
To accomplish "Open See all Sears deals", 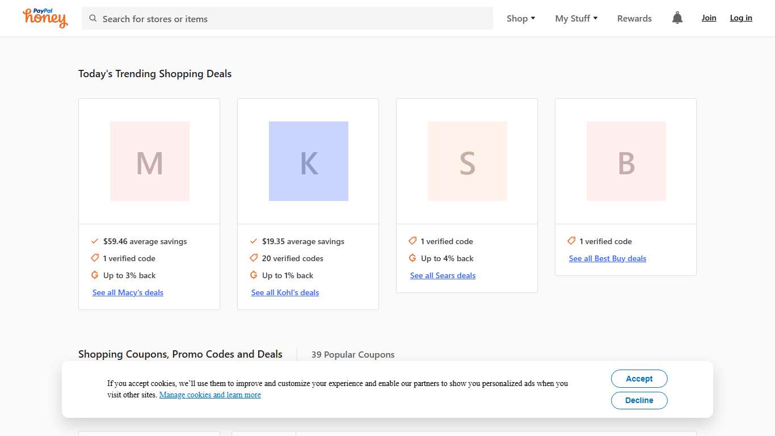I will (443, 275).
